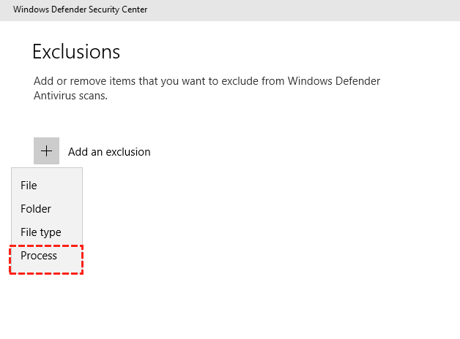Click empty space right of File type entry
The width and height of the screenshot is (460, 339).
point(220,232)
